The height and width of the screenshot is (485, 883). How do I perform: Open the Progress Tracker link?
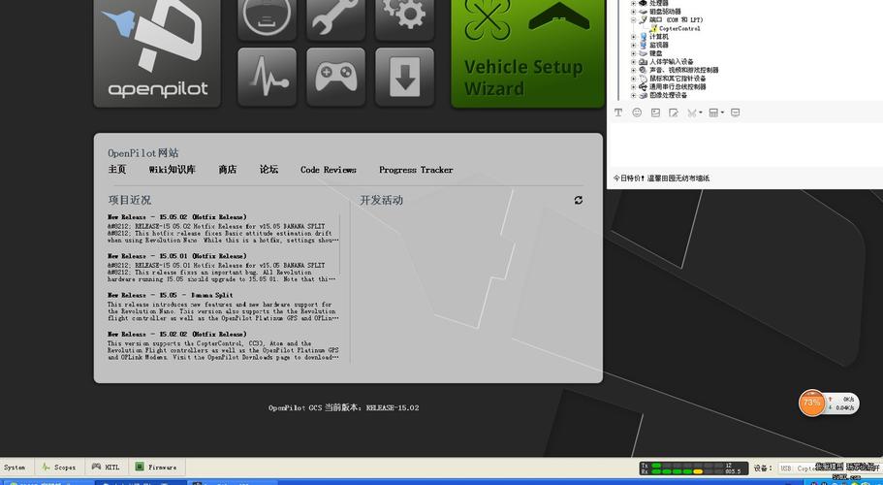[x=416, y=170]
